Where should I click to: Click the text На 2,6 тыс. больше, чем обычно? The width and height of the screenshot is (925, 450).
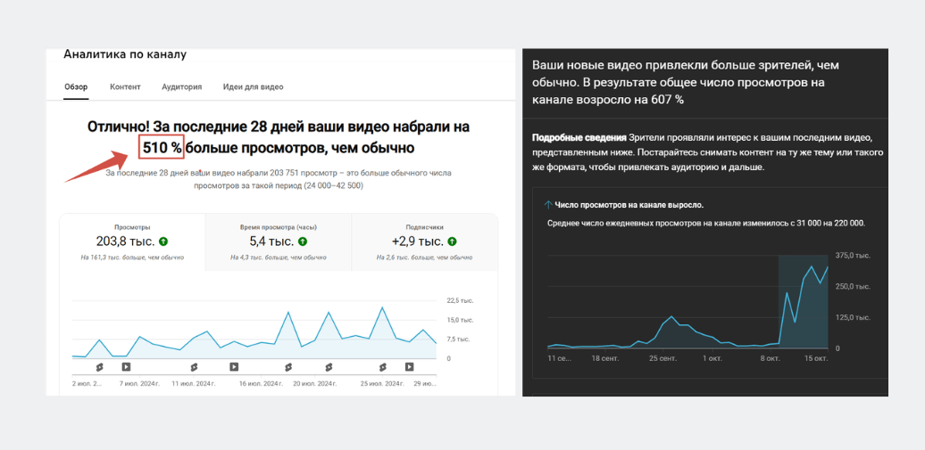tap(425, 258)
